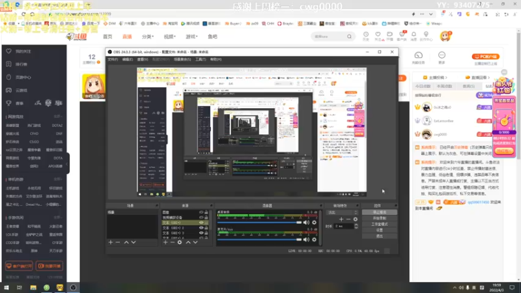Add a new source in OBS
521x293 pixels.
tap(165, 242)
